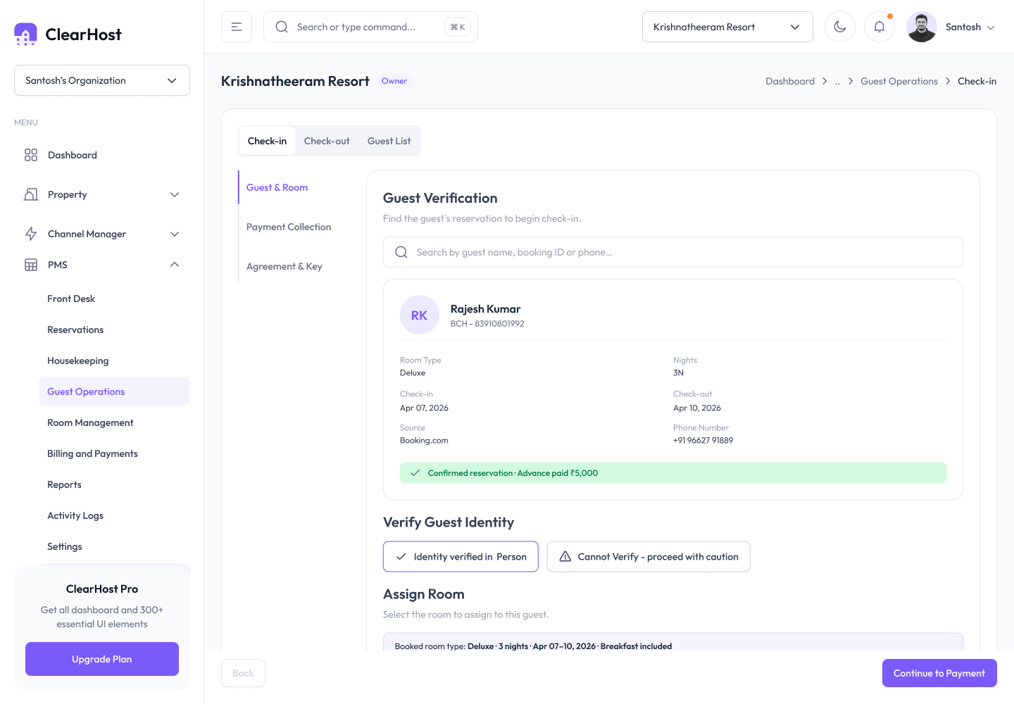This screenshot has height=704, width=1014.
Task: Collapse sidebar with hamburger icon
Action: 237,27
